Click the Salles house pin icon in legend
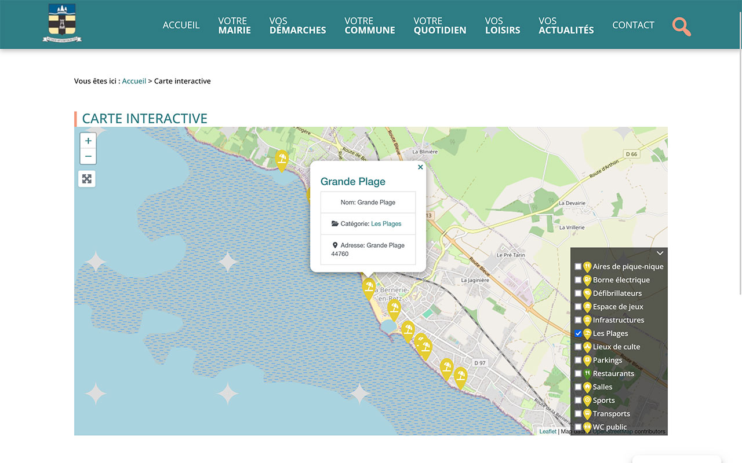Screen dimensions: 742x463 coord(587,387)
